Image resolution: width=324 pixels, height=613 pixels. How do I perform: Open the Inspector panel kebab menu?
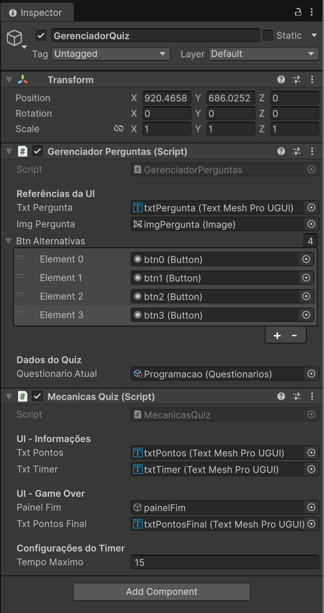[x=312, y=12]
